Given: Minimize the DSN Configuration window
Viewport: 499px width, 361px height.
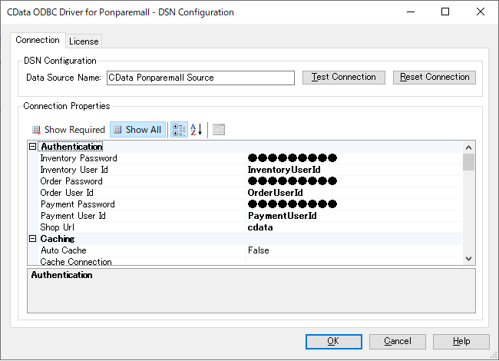Looking at the screenshot, I should [x=411, y=12].
